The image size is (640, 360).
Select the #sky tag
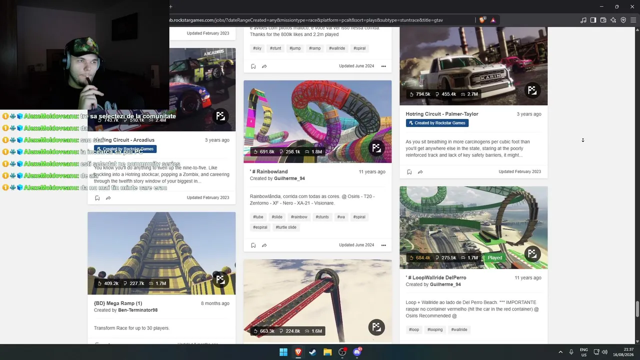pyautogui.click(x=257, y=48)
